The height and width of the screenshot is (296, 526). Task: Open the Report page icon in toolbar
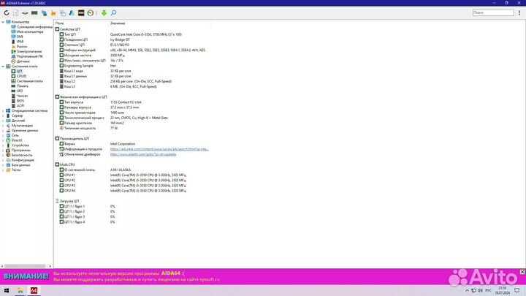16,12
